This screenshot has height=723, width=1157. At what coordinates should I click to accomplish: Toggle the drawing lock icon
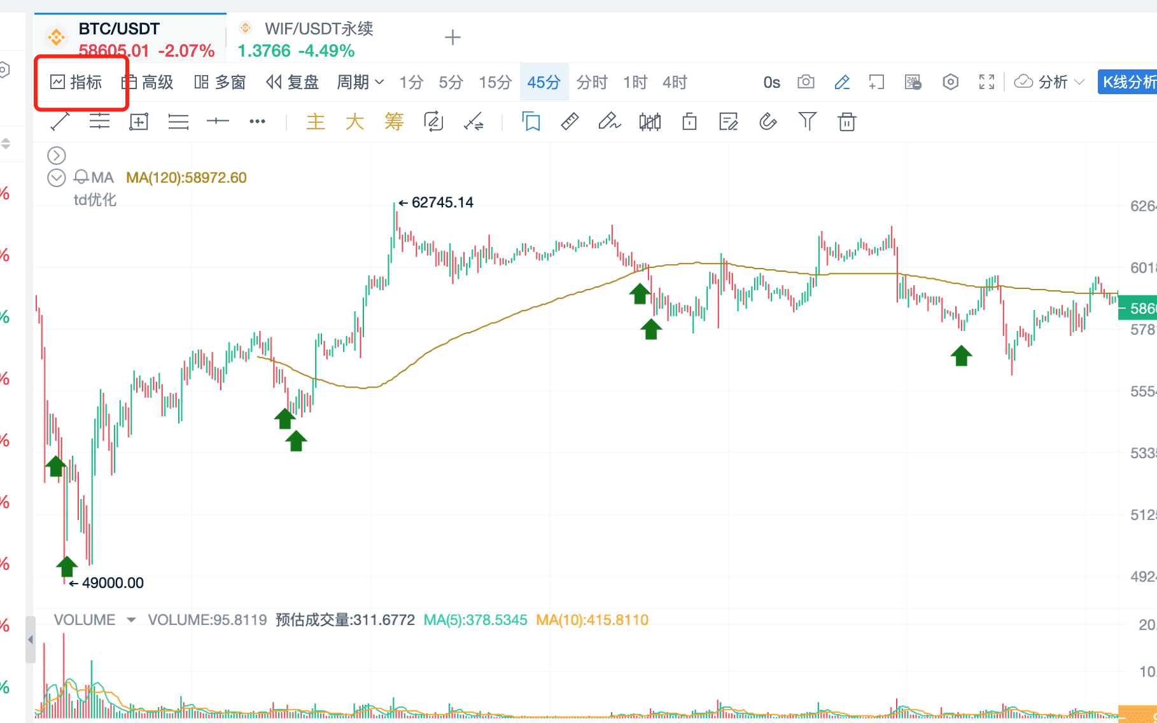[x=689, y=121]
